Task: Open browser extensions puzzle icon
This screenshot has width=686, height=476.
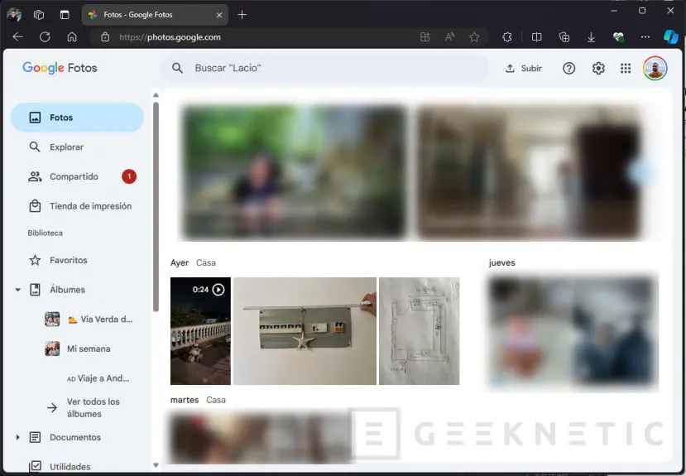Action: coord(507,37)
